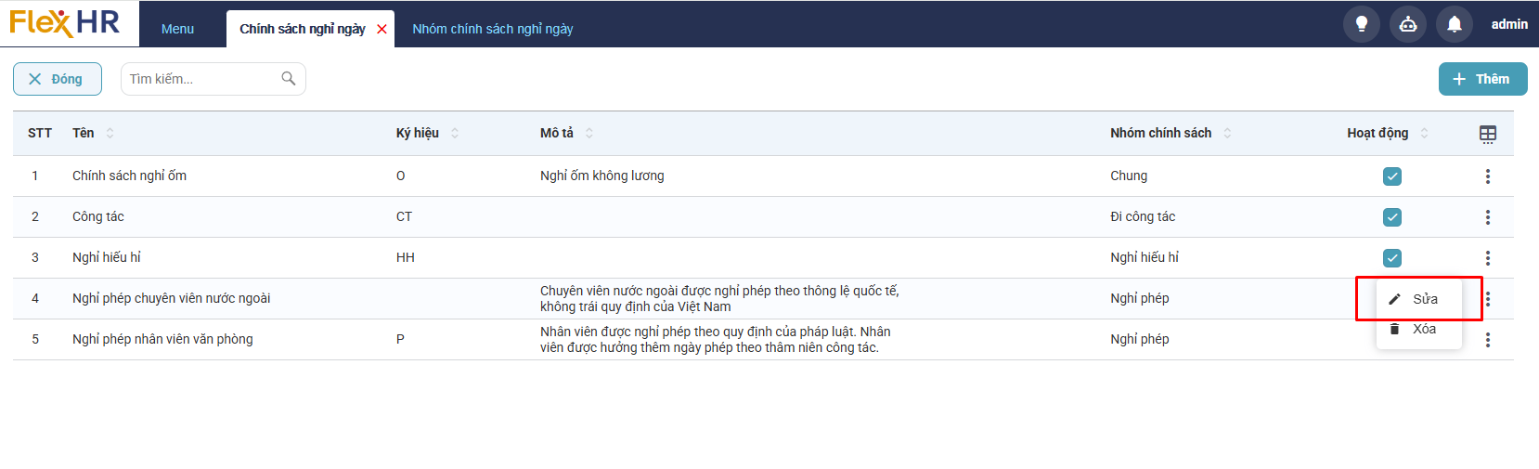Open the lightbulb tips icon
1539x469 pixels.
1362,24
